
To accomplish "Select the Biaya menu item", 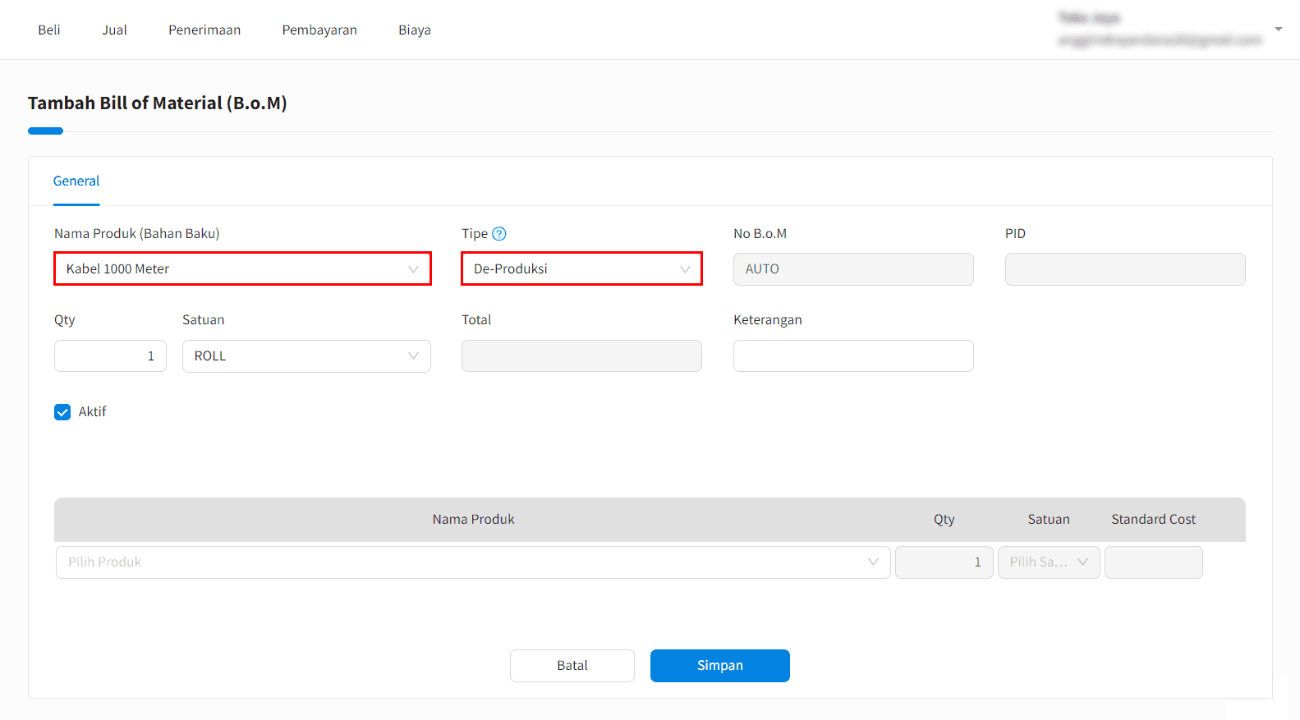I will point(415,30).
